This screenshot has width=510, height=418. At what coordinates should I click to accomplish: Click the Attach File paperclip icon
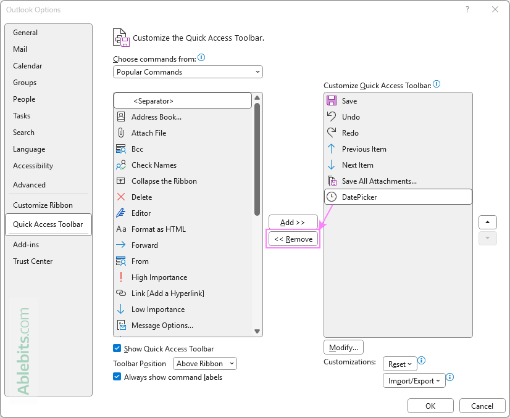pos(121,133)
